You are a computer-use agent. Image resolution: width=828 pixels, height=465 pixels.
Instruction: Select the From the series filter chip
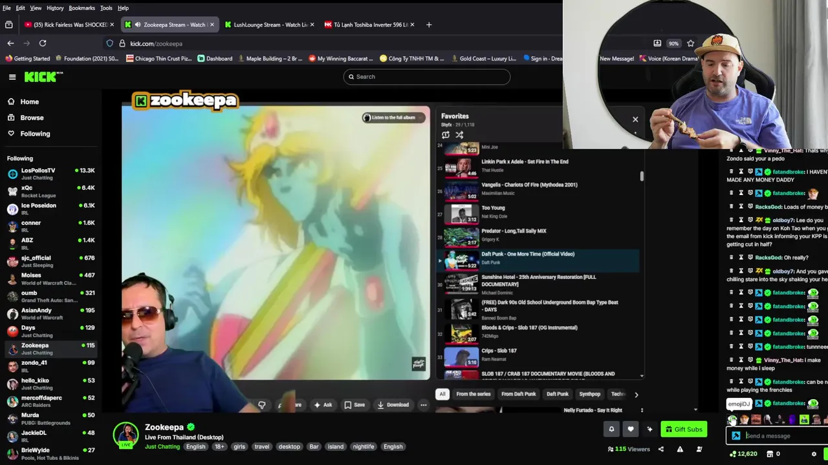click(474, 394)
